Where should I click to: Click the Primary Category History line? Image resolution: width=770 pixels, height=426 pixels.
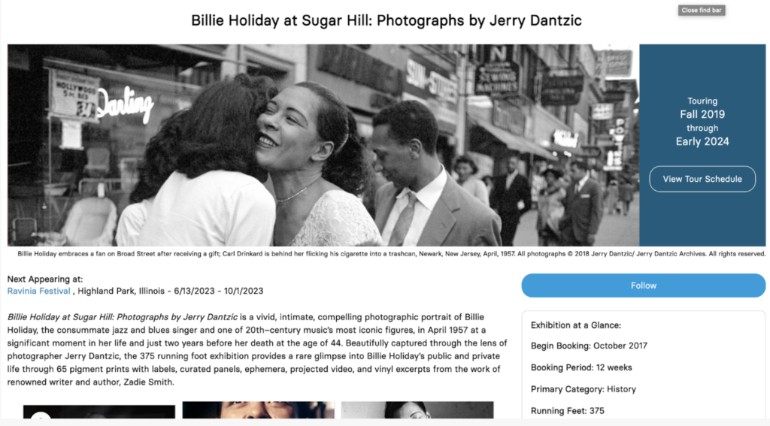583,389
